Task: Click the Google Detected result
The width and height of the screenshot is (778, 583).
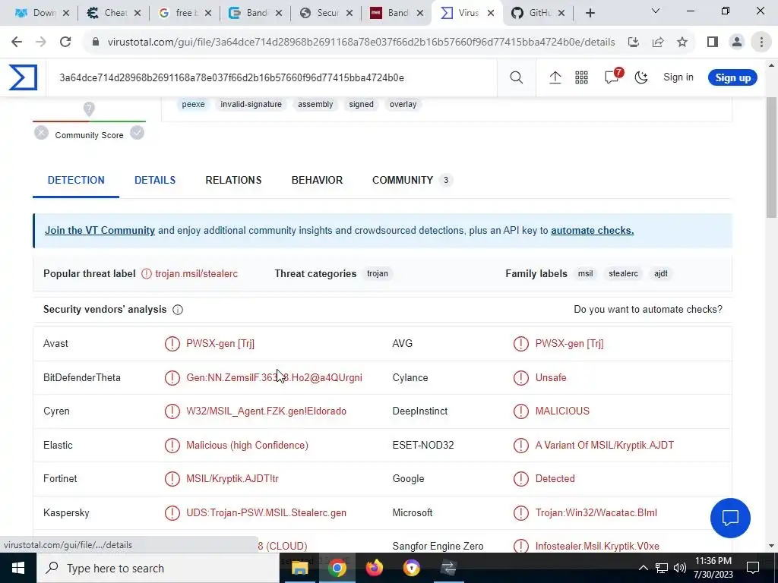Action: (555, 479)
